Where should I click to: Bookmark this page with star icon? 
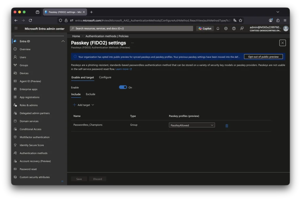click(240, 20)
